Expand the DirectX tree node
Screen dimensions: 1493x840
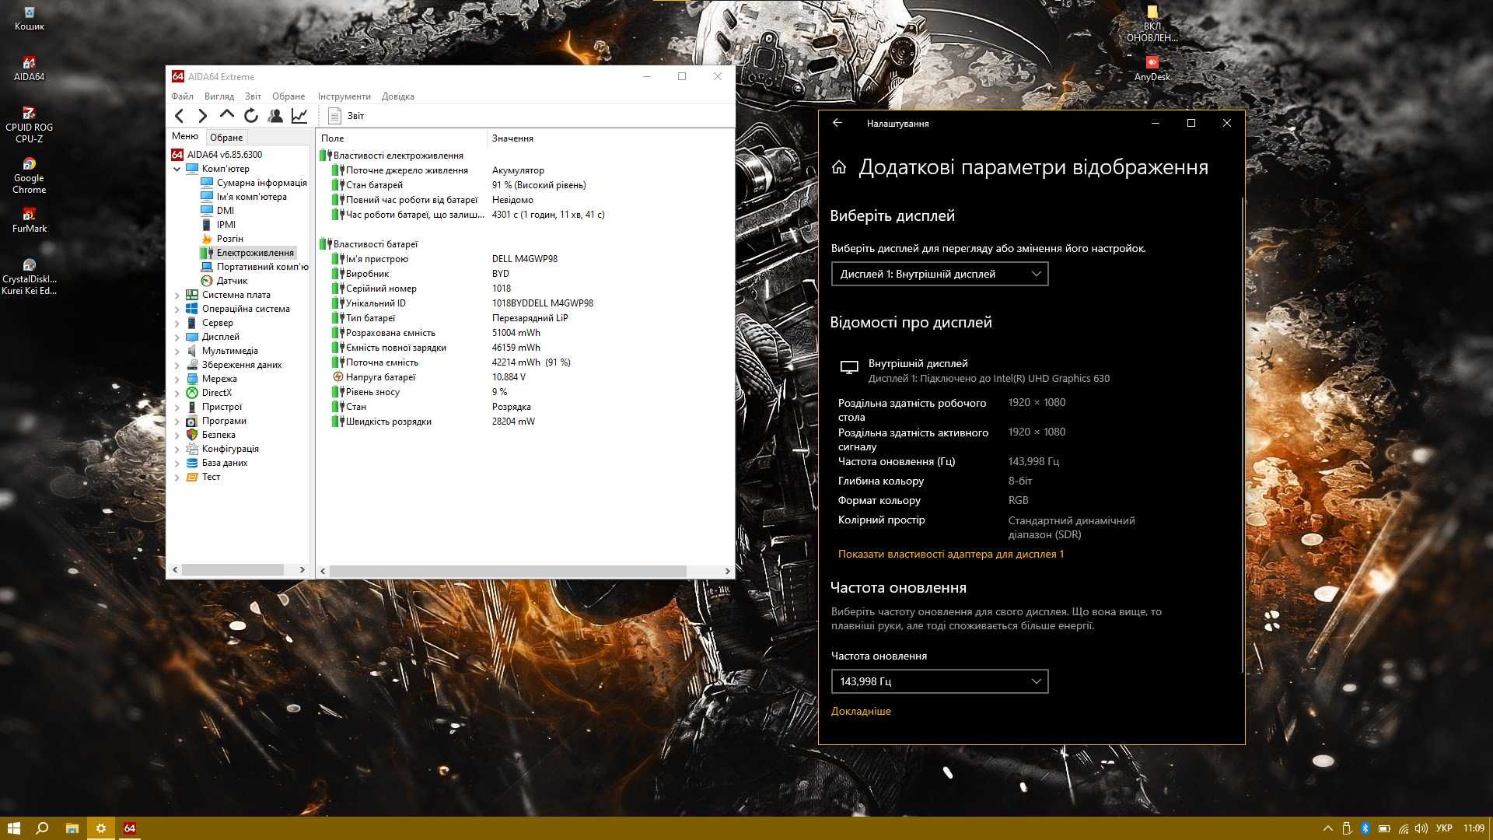177,394
